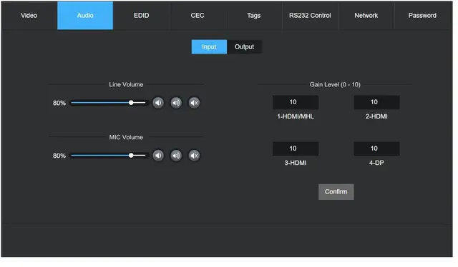Open the EDID tab
This screenshot has height=267, width=458.
pyautogui.click(x=142, y=16)
